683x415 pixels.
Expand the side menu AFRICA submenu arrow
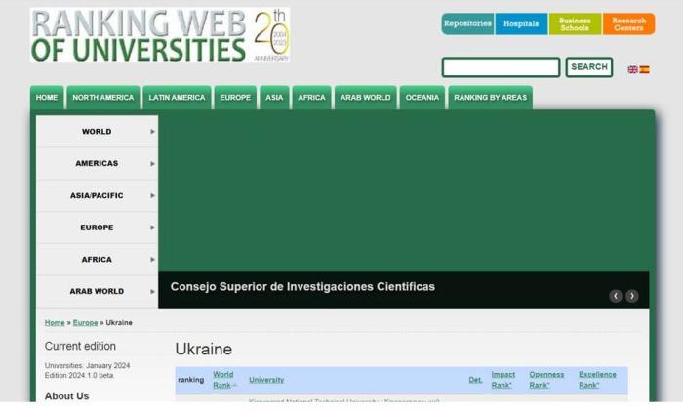point(152,260)
